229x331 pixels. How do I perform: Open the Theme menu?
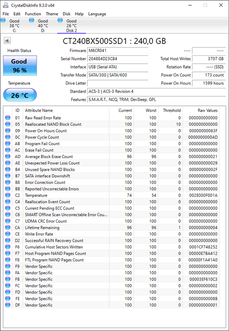pyautogui.click(x=52, y=14)
